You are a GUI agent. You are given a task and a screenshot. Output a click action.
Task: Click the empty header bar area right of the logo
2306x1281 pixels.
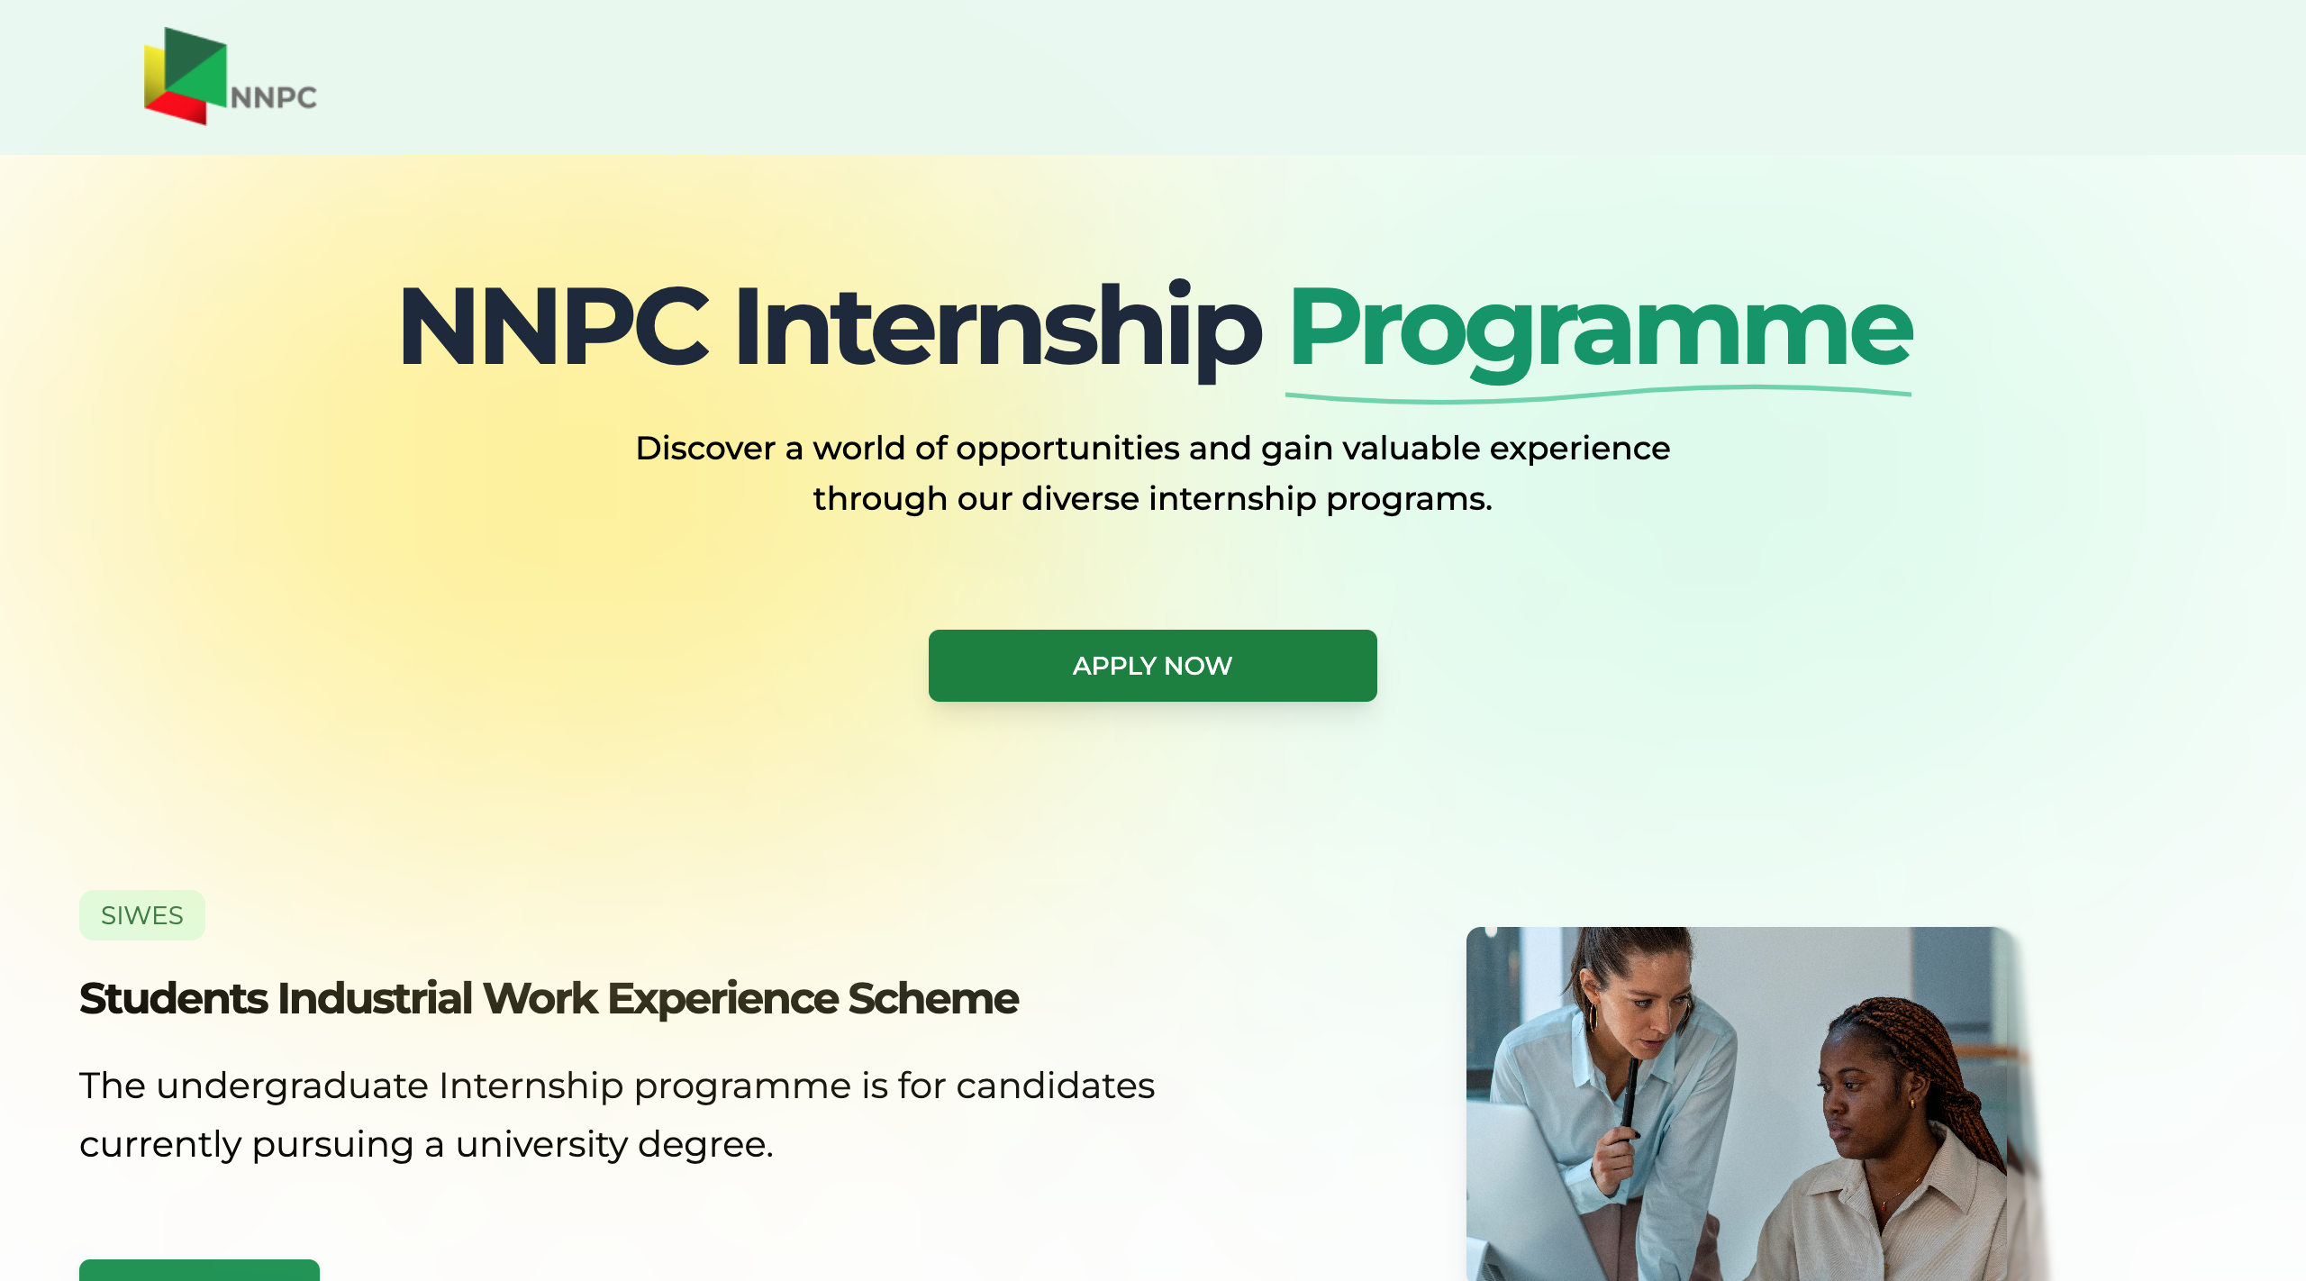(x=1261, y=77)
